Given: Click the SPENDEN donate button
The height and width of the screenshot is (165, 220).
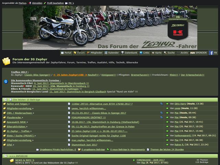Looking at the screenshot, I should coord(199,53).
